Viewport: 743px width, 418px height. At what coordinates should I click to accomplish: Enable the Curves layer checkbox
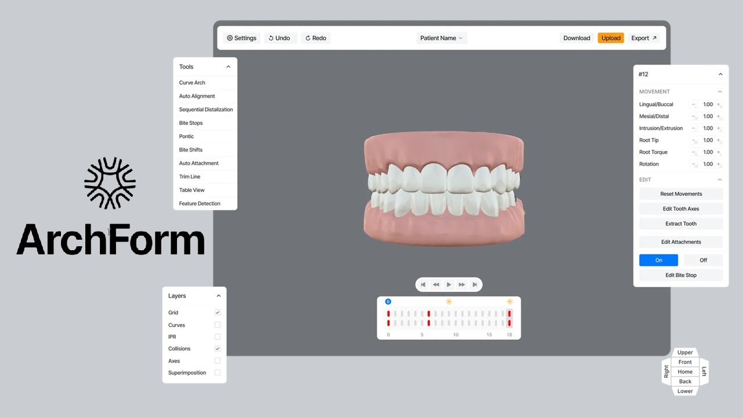tap(218, 325)
